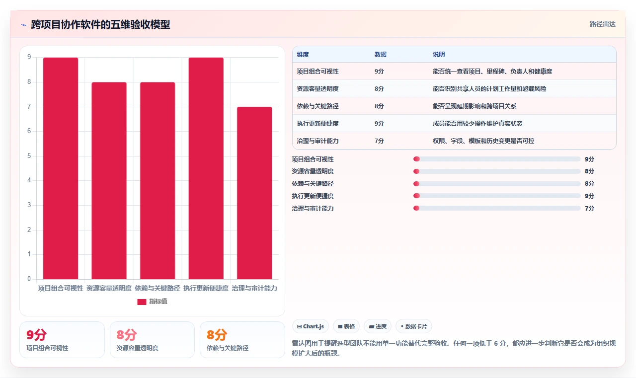Click the 依赖与关键路径 bar in chart

(158, 181)
